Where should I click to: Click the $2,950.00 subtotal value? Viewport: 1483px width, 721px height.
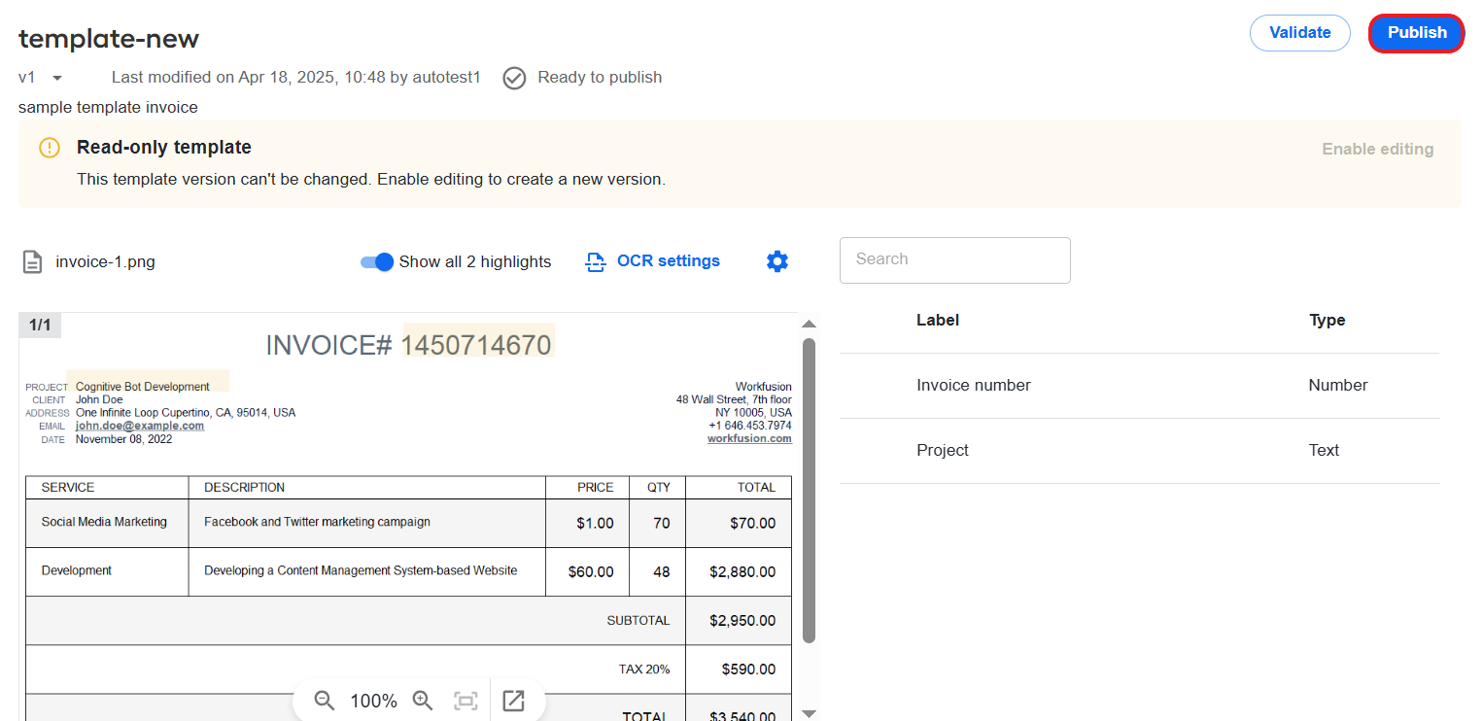(742, 621)
